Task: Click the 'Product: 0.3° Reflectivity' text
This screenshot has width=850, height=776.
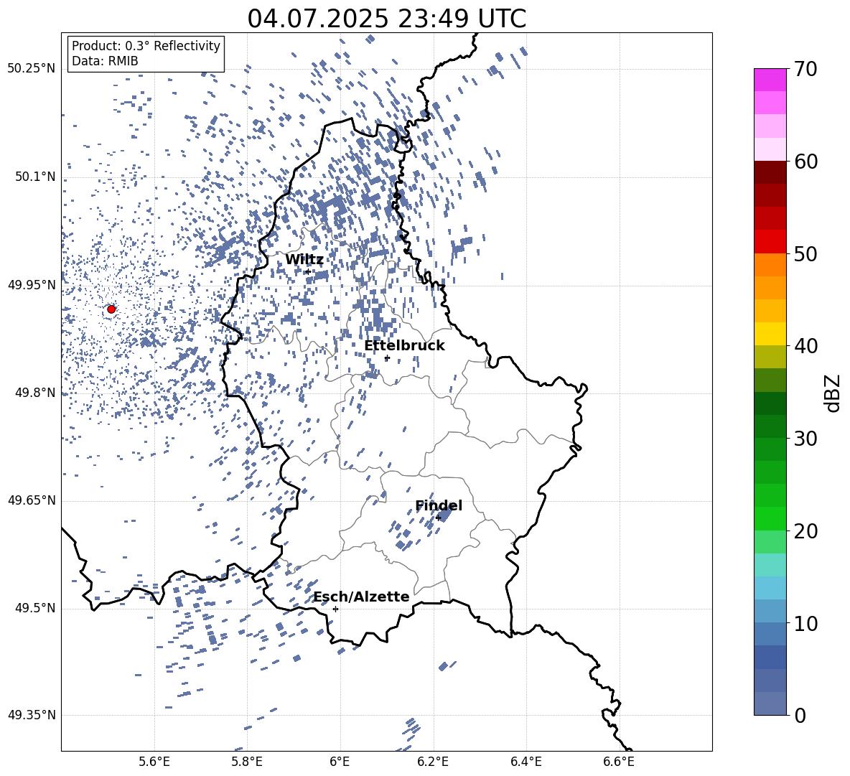Action: tap(146, 46)
